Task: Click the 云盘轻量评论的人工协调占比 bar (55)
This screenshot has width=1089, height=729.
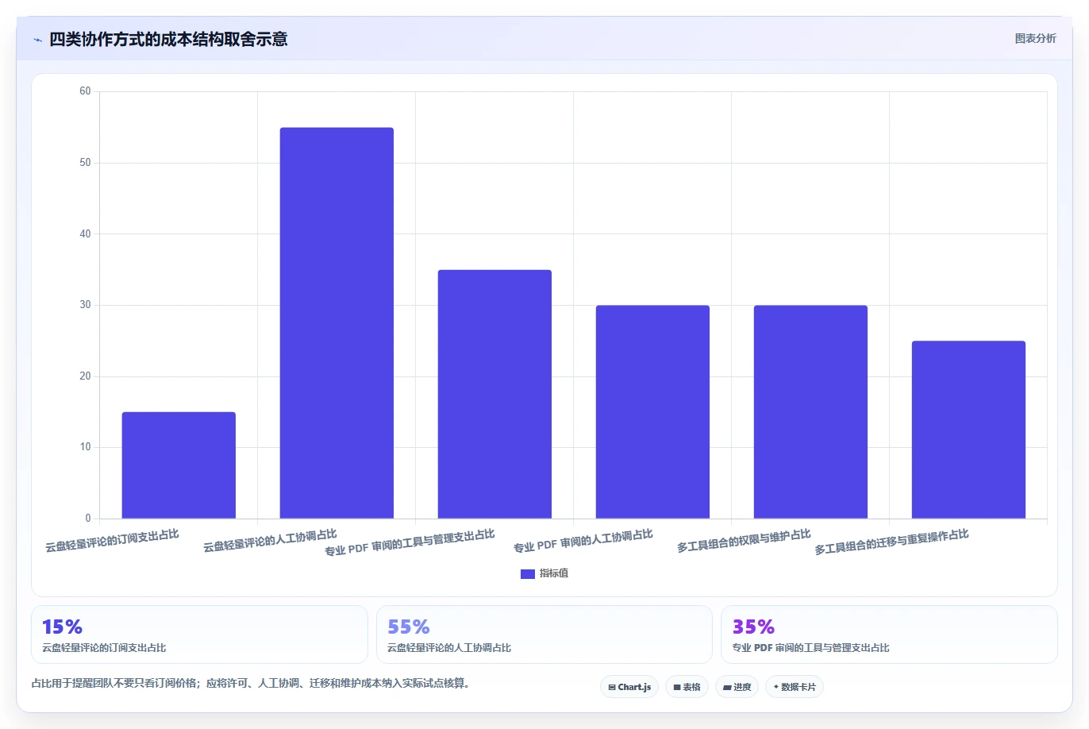Action: coord(337,323)
